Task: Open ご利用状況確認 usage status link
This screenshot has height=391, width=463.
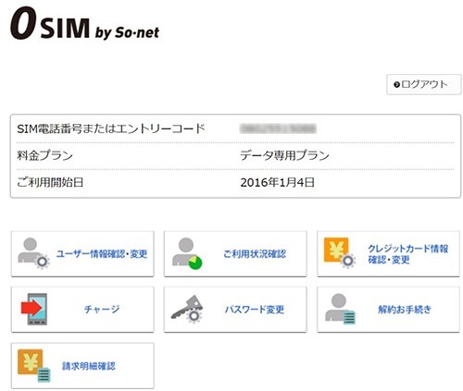Action: click(255, 254)
